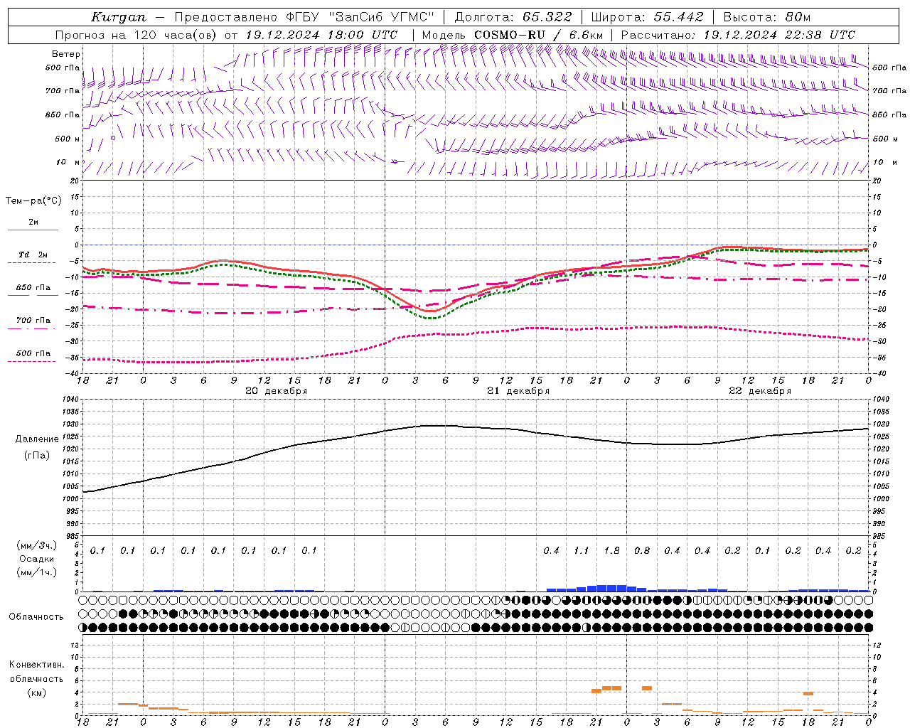Click the "Широта: 55.442" latitude value
The image size is (910, 728).
point(648,17)
